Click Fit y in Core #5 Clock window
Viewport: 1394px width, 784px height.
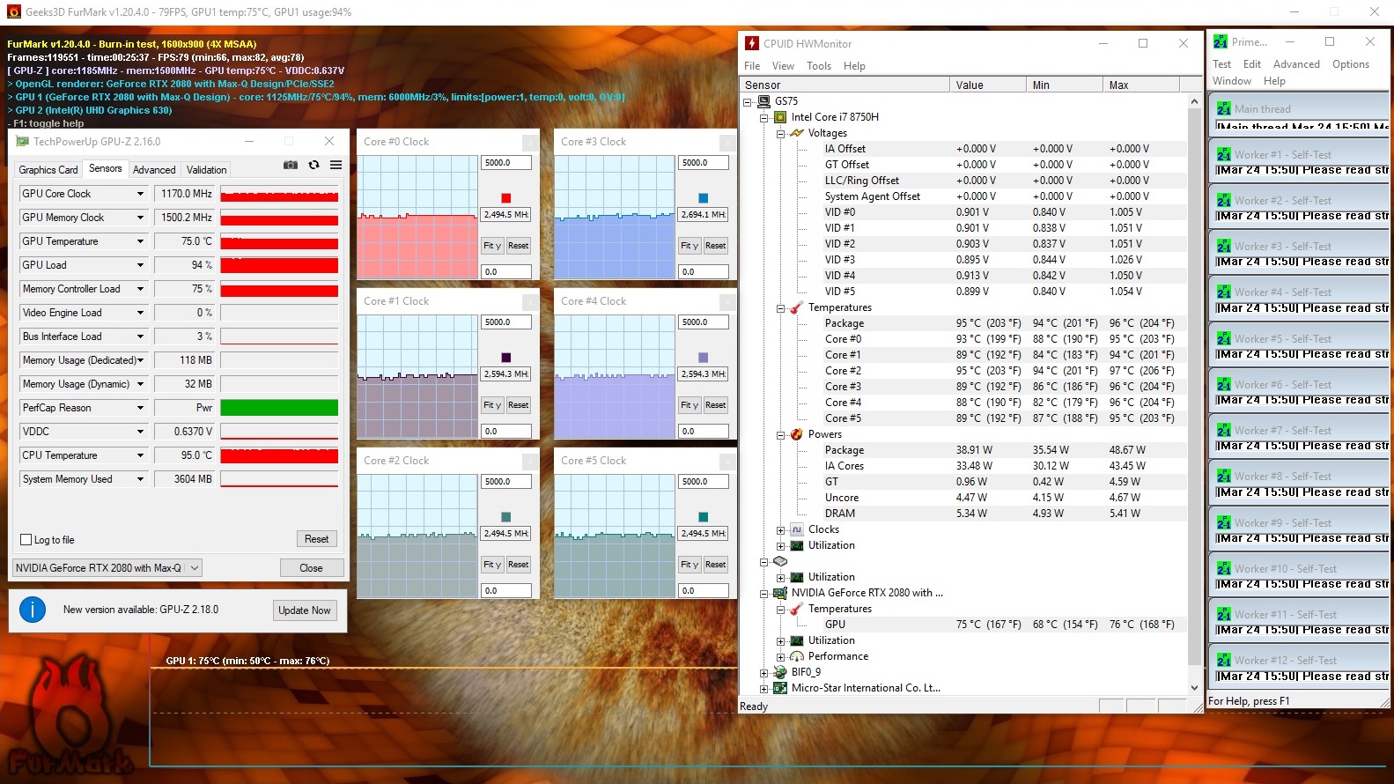point(690,565)
